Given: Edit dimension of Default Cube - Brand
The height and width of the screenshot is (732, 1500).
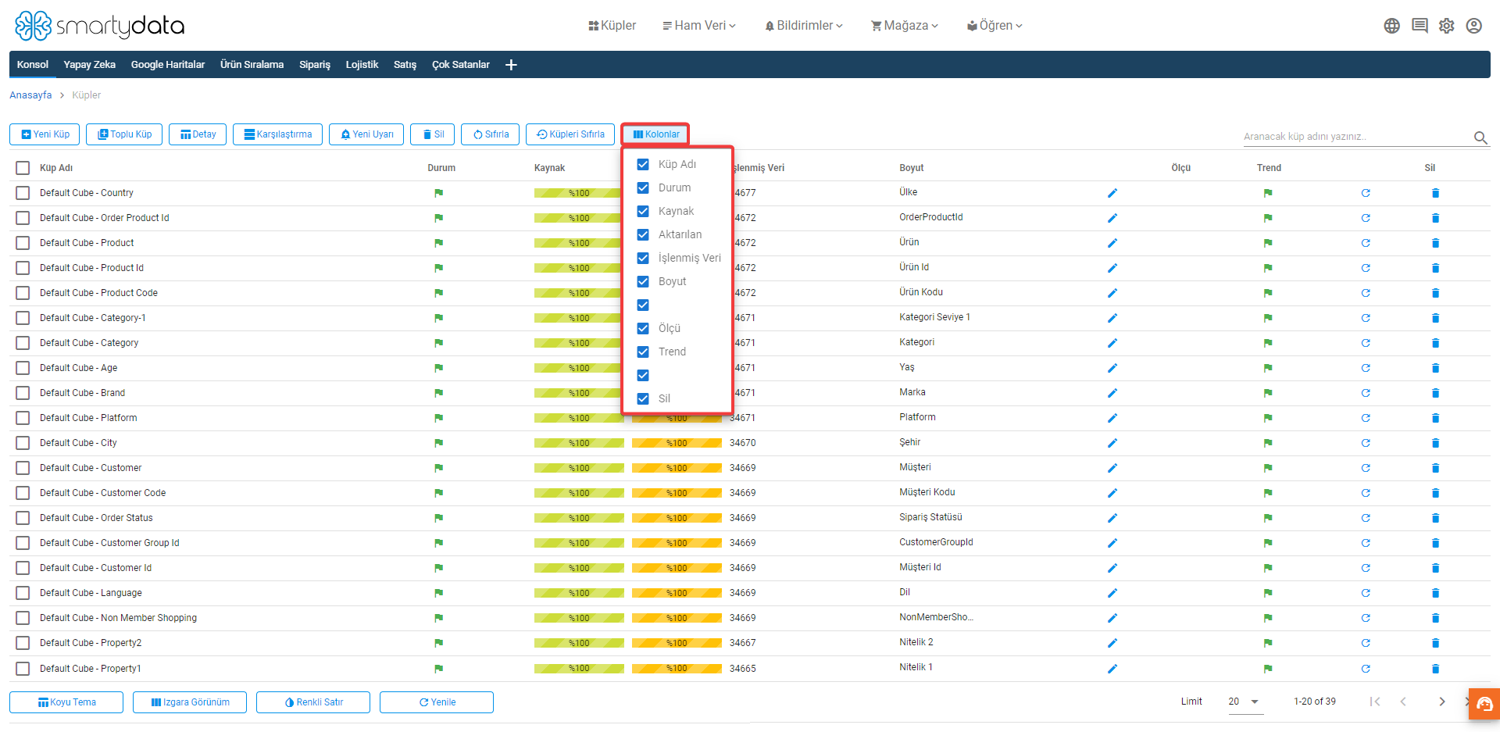Looking at the screenshot, I should (1112, 393).
